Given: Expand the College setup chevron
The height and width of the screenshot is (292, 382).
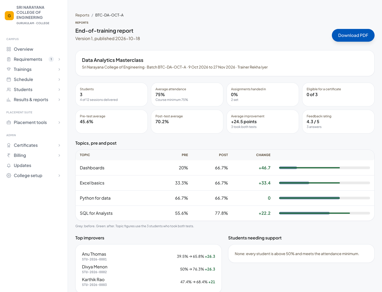Looking at the screenshot, I should click(59, 175).
